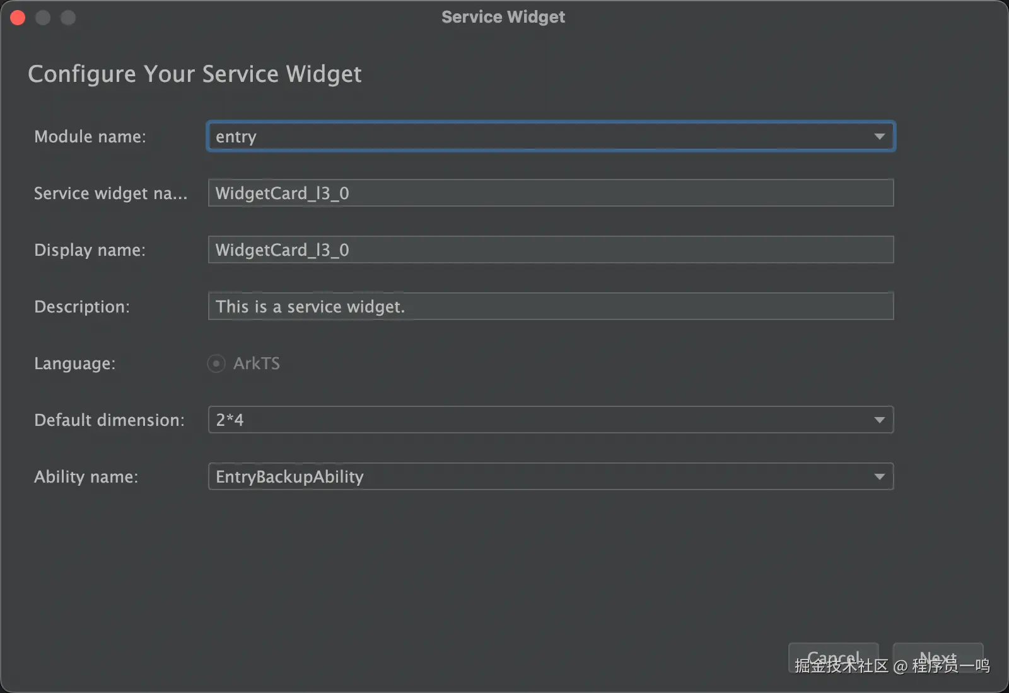Click the 'Ability name:' label
Viewport: 1009px width, 693px height.
(86, 477)
